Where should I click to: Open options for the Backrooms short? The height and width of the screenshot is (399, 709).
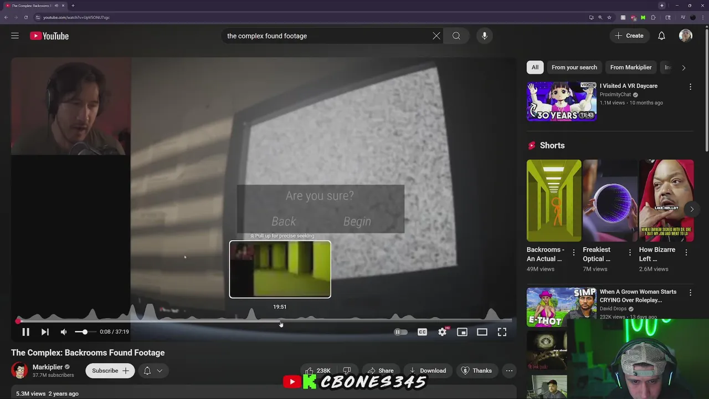574,253
